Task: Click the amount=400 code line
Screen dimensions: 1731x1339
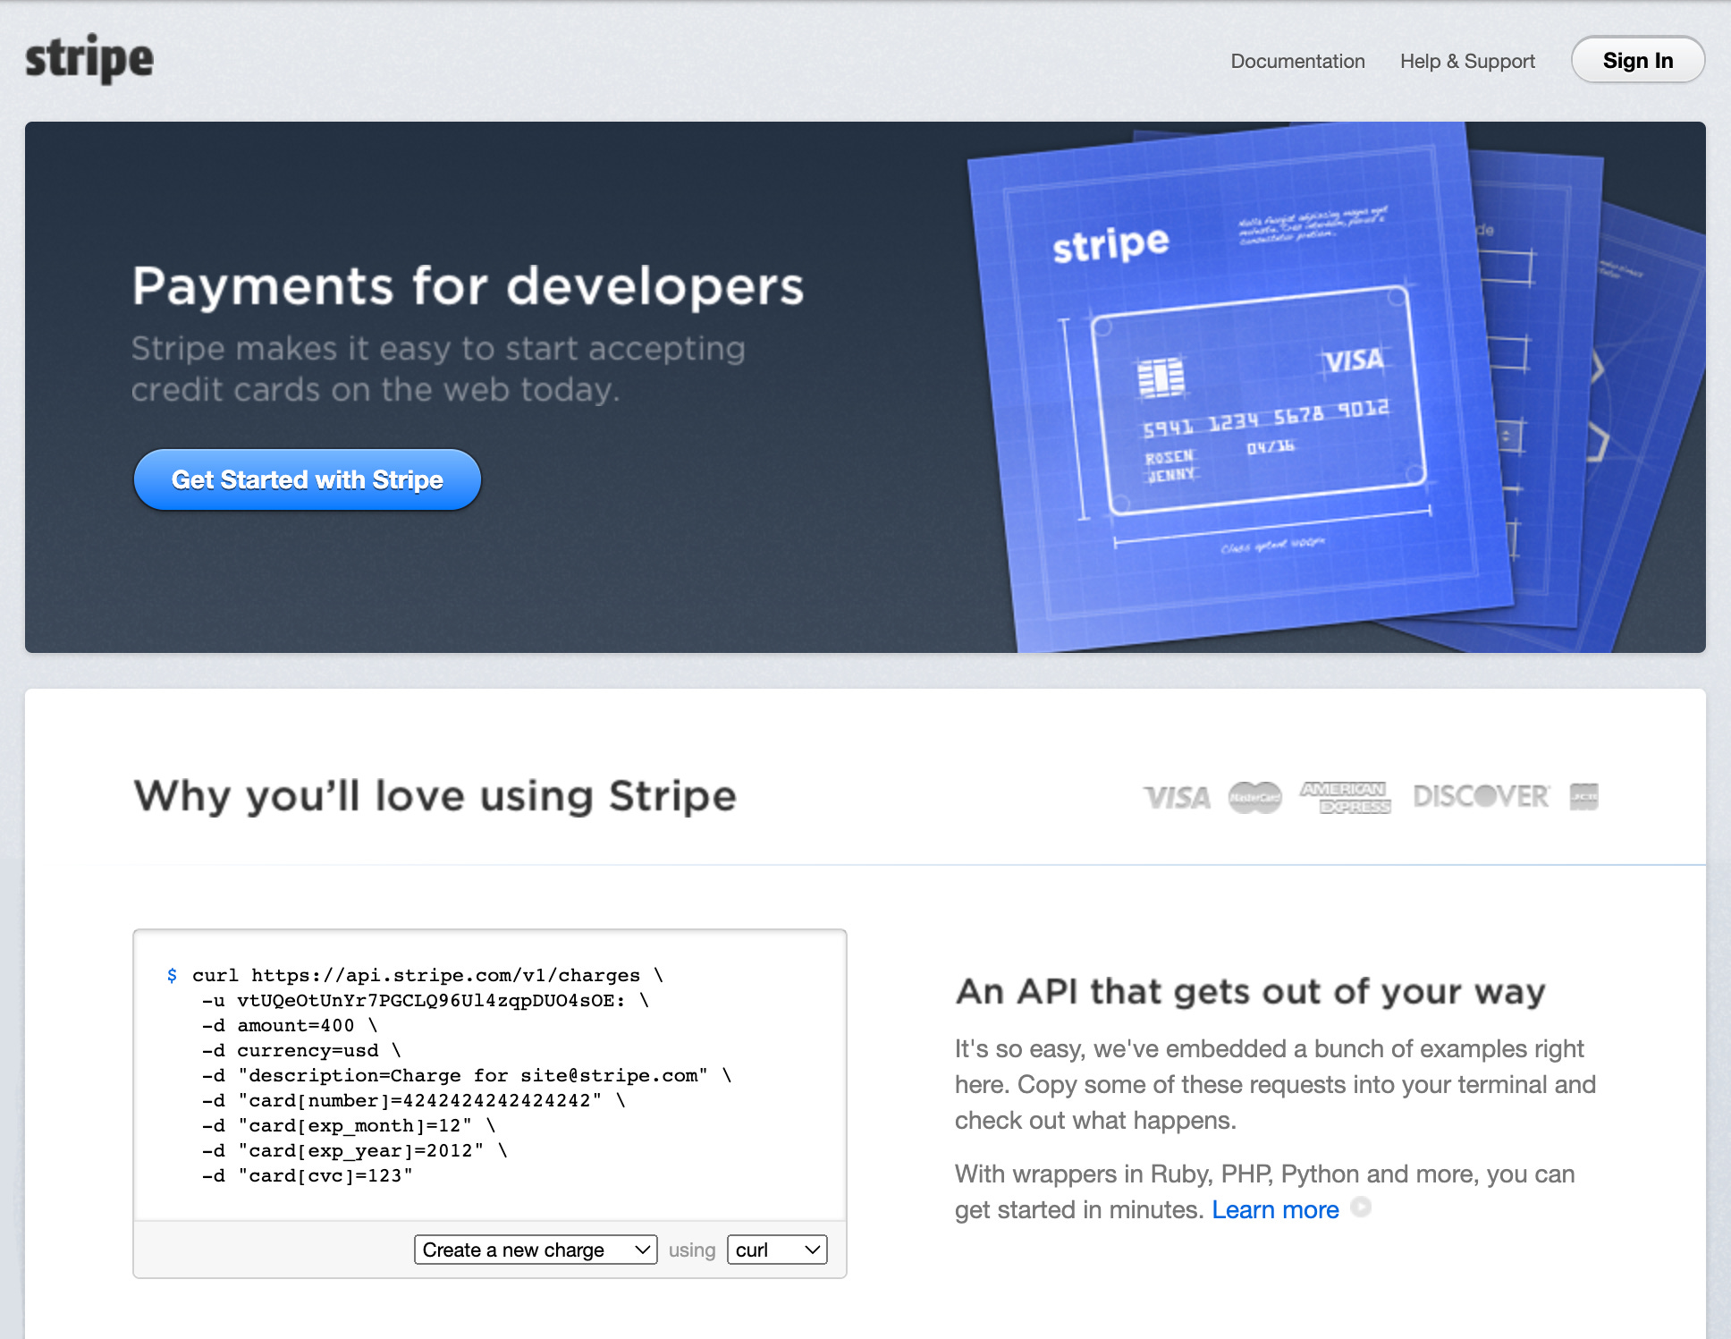Action: tap(290, 1025)
